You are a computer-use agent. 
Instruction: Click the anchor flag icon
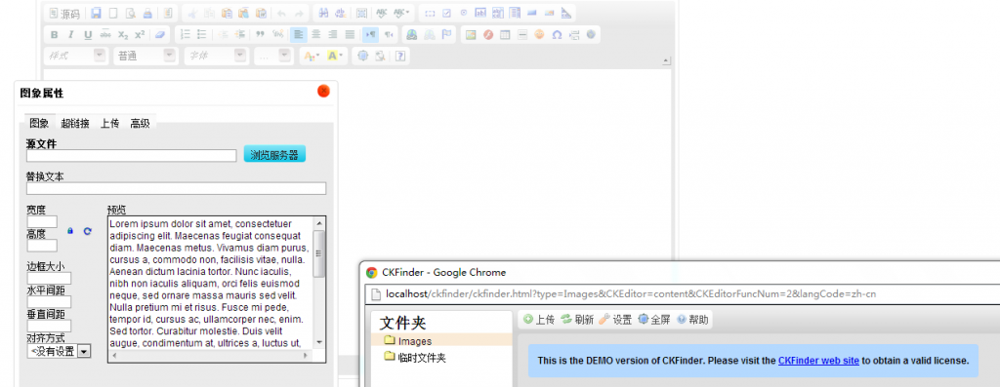[447, 35]
